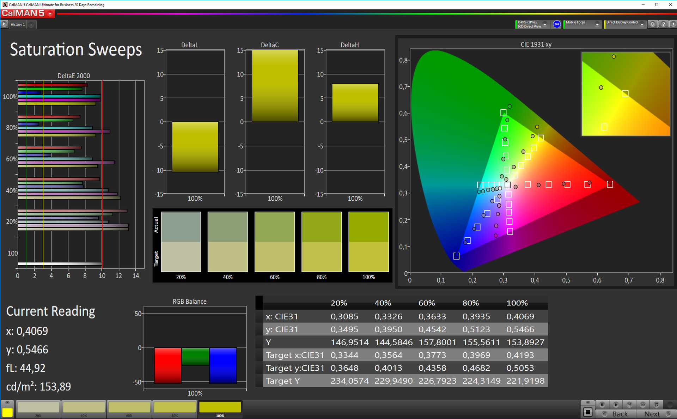This screenshot has height=419, width=677.
Task: Click the play arrow beside History 1
Action: coord(4,24)
